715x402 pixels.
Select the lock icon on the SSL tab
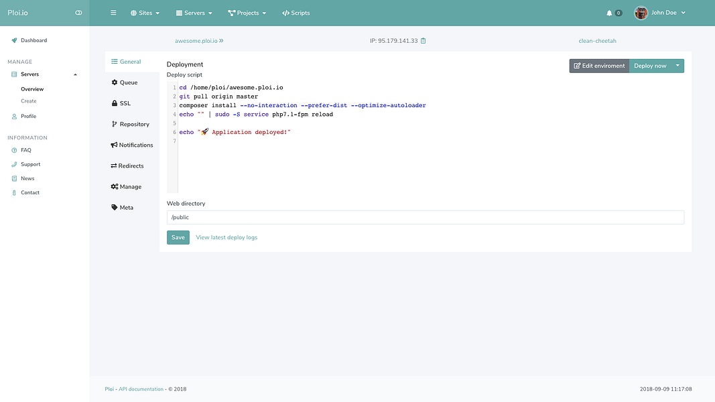point(115,103)
